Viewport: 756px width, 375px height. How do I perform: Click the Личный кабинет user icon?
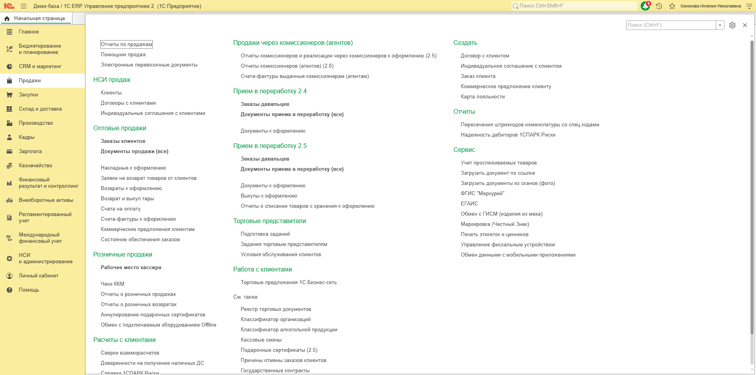[x=9, y=276]
